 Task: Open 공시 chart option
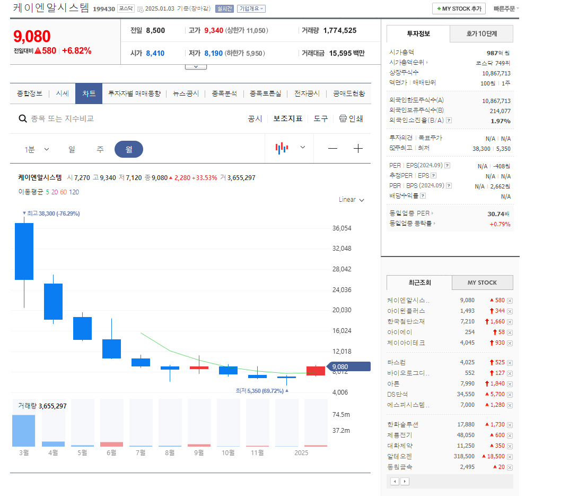click(255, 118)
